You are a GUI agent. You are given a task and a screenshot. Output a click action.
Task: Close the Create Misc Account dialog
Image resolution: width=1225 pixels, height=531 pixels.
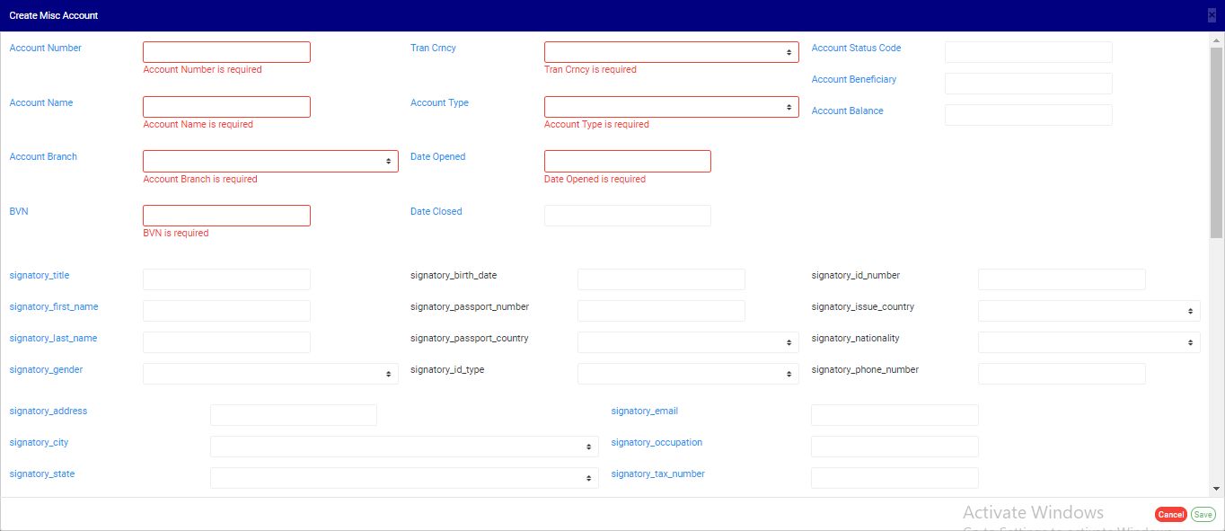pos(1212,15)
